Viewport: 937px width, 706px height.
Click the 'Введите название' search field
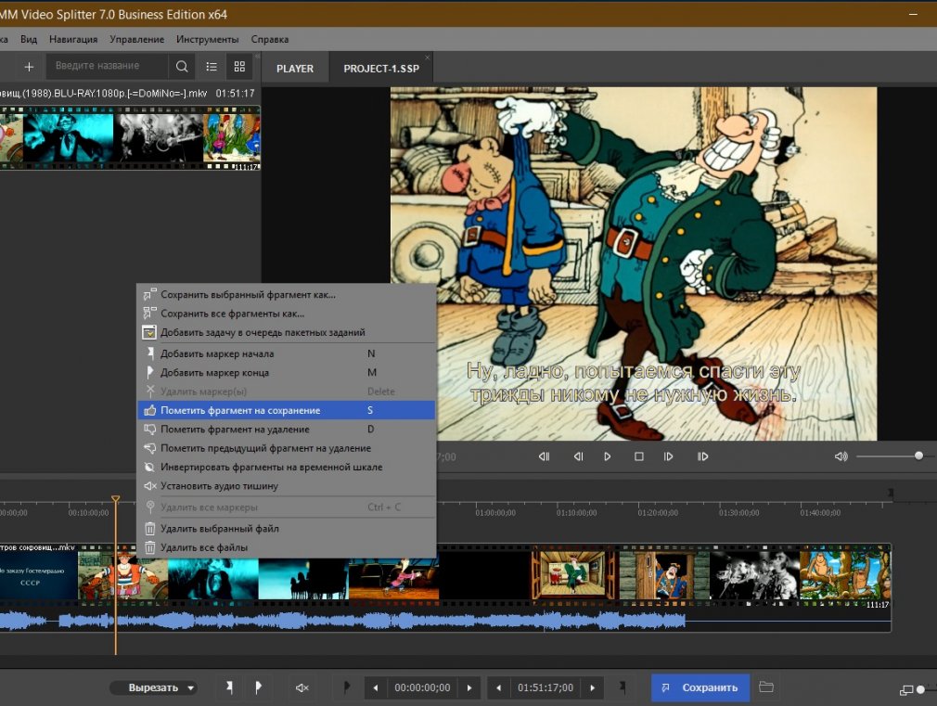pos(109,66)
